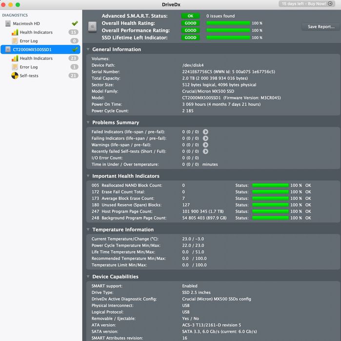Viewport: 341px width, 341px height.
Task: Click arrow icon next to Failing Indicators
Action: [205, 138]
